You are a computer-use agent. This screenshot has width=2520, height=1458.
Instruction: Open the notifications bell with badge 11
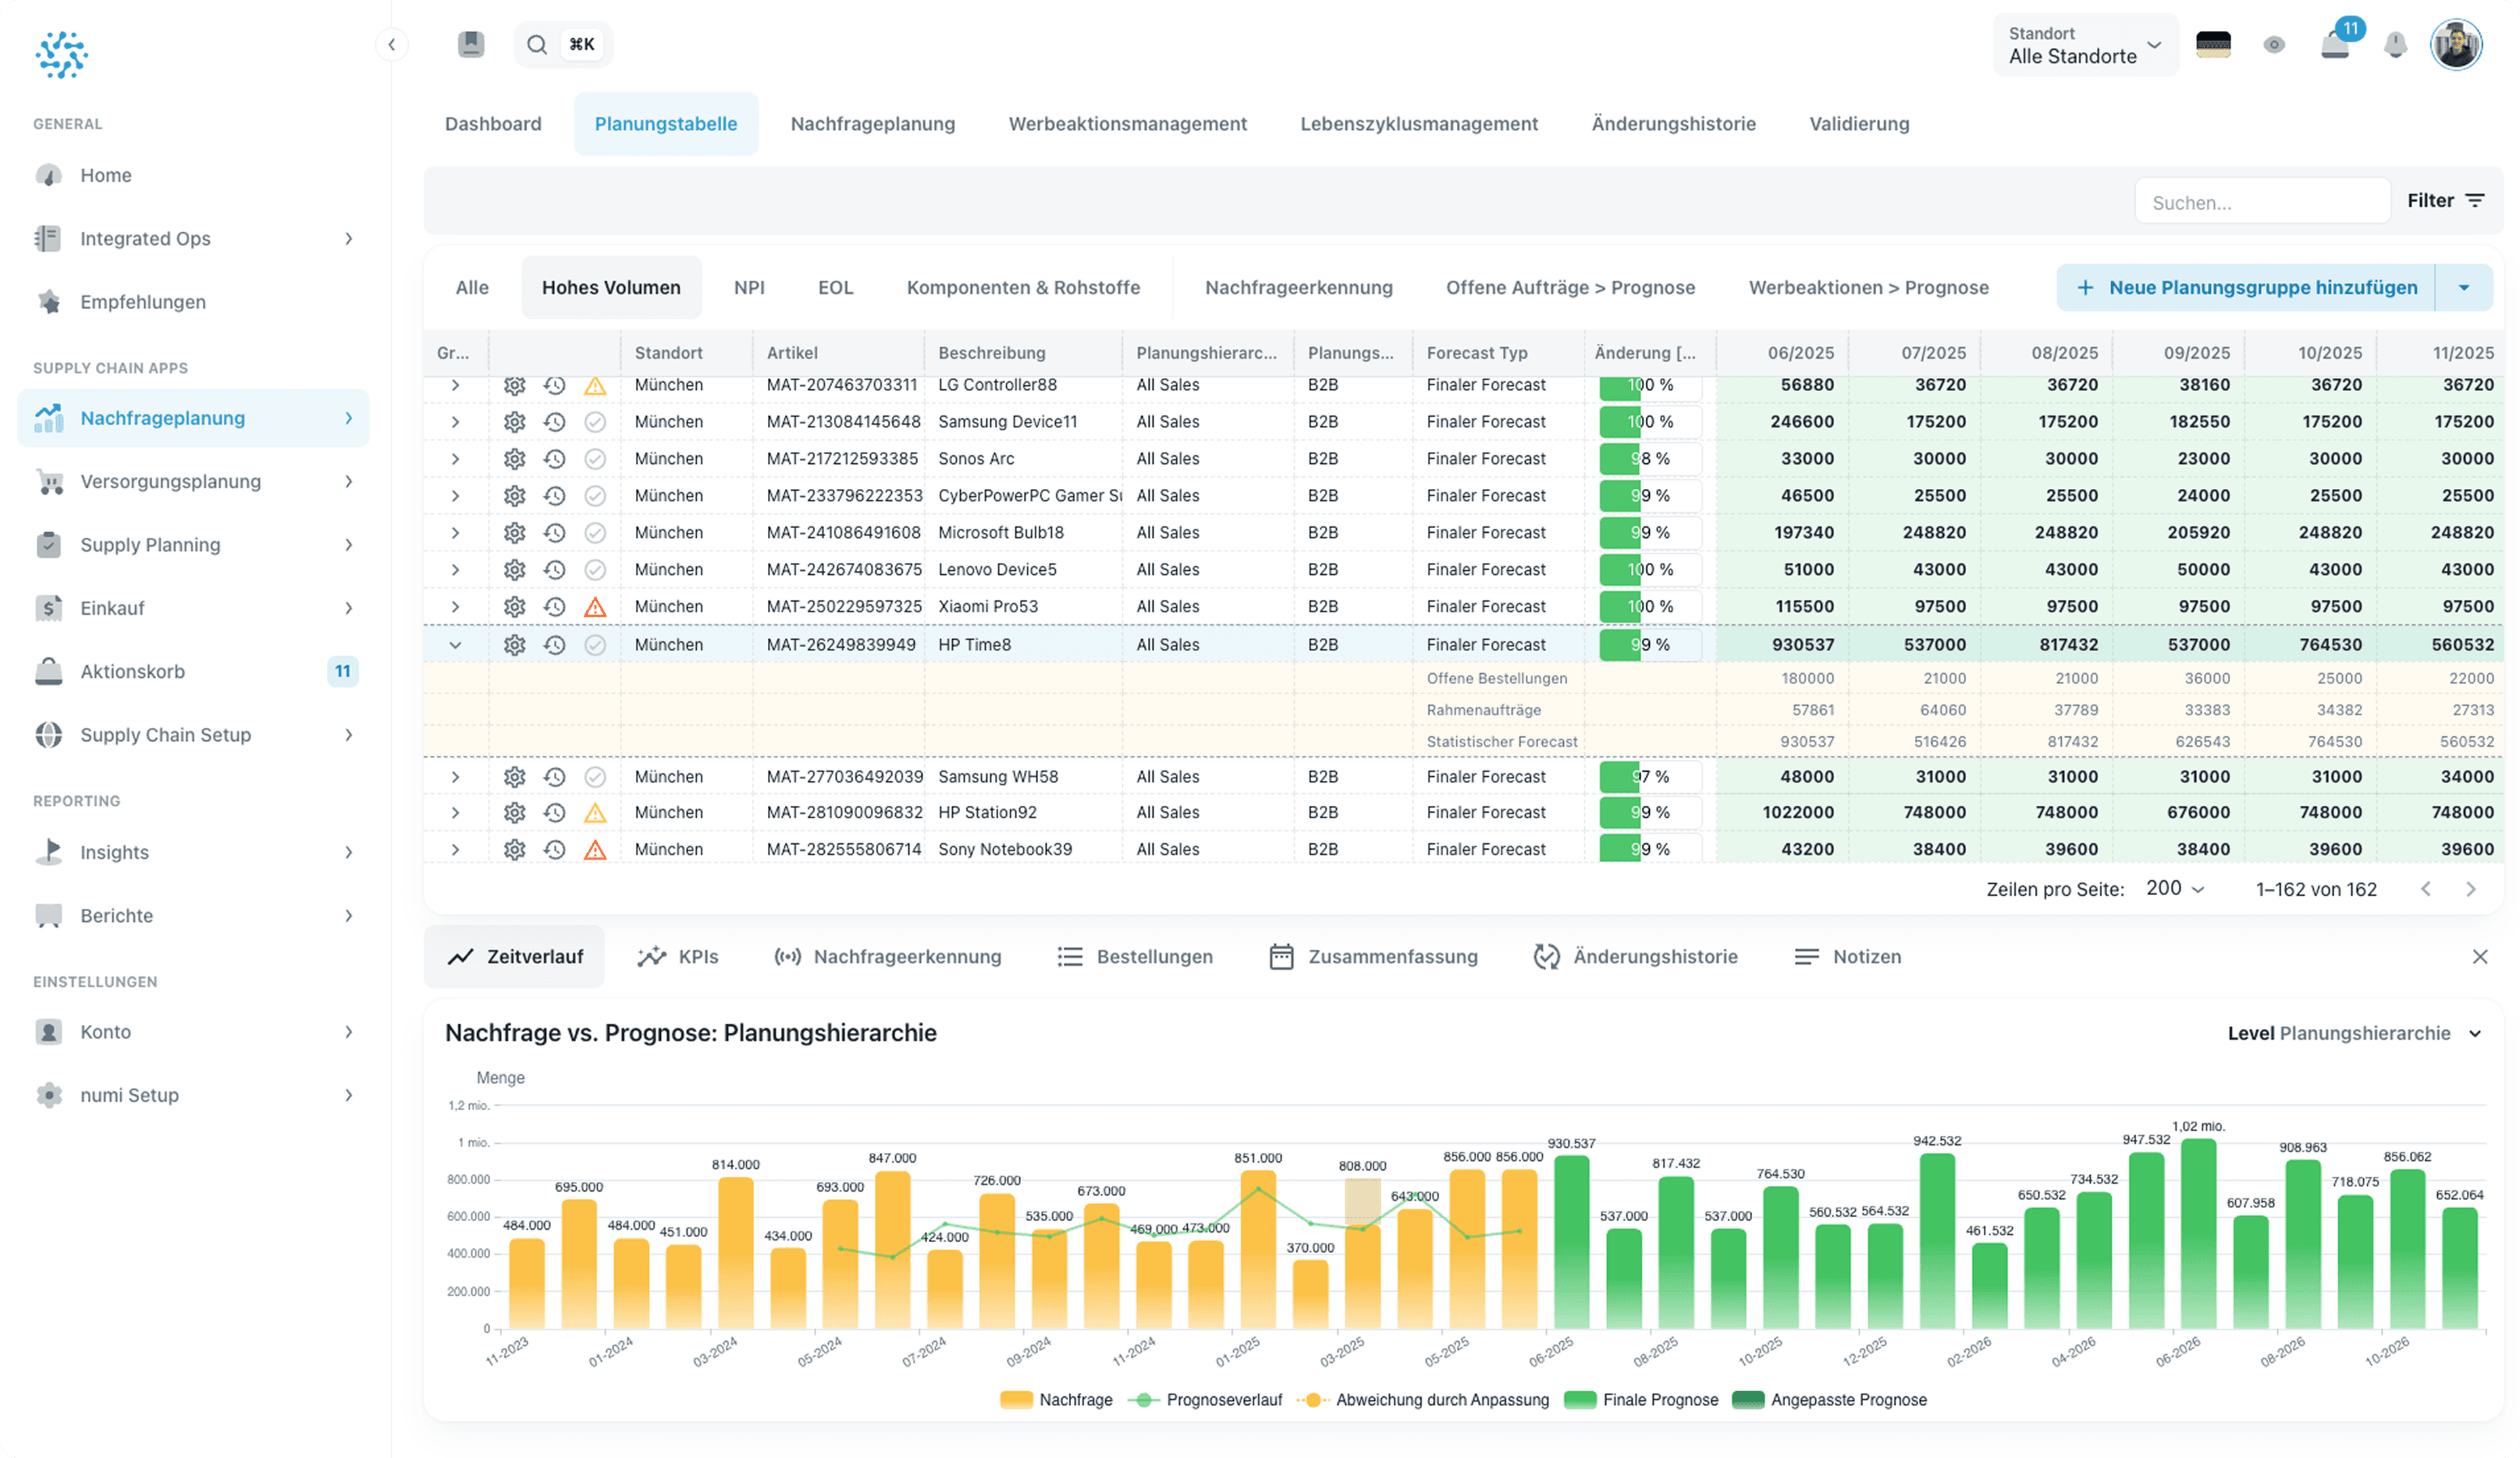coord(2334,44)
